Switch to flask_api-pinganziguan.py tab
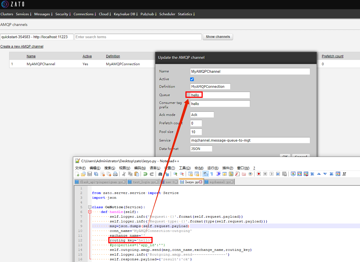This screenshot has width=360, height=262. click(x=101, y=182)
